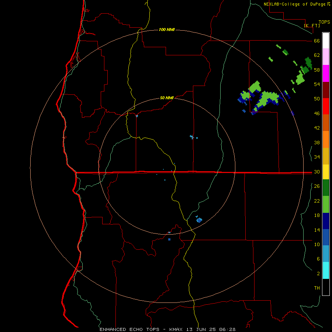Click the dark red 54 legend swatch
Screen dimensions: 332x332
tap(326, 90)
